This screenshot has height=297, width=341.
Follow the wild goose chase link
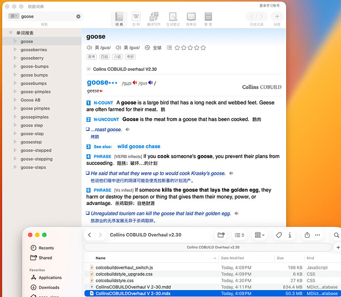click(x=139, y=147)
